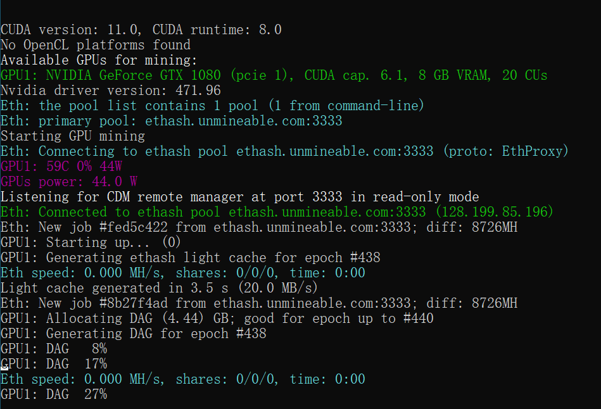This screenshot has width=601, height=409.
Task: Click the CUDA version 11.0 line
Action: (141, 30)
